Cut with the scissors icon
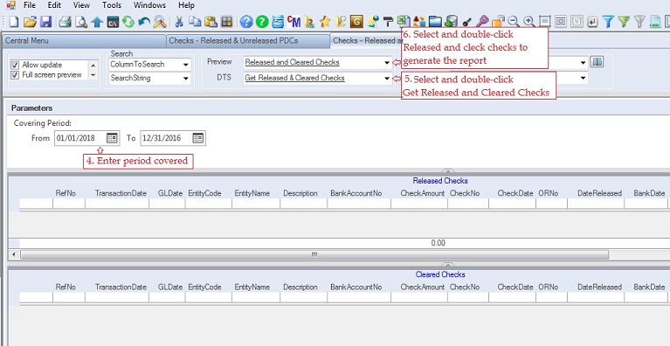This screenshot has width=670, height=346. point(179,21)
